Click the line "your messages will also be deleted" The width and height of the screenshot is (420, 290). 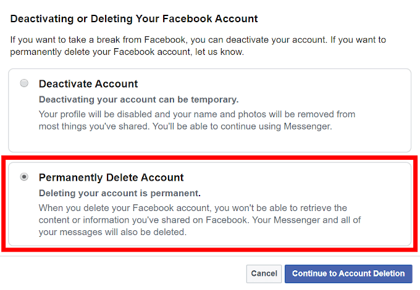tap(112, 233)
